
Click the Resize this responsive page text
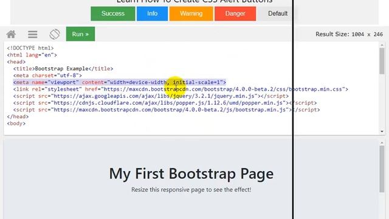tap(191, 190)
